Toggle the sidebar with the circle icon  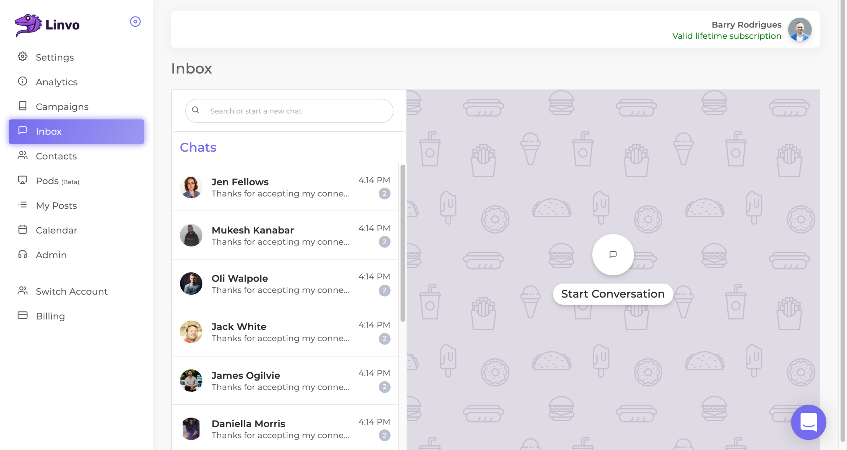pyautogui.click(x=135, y=22)
